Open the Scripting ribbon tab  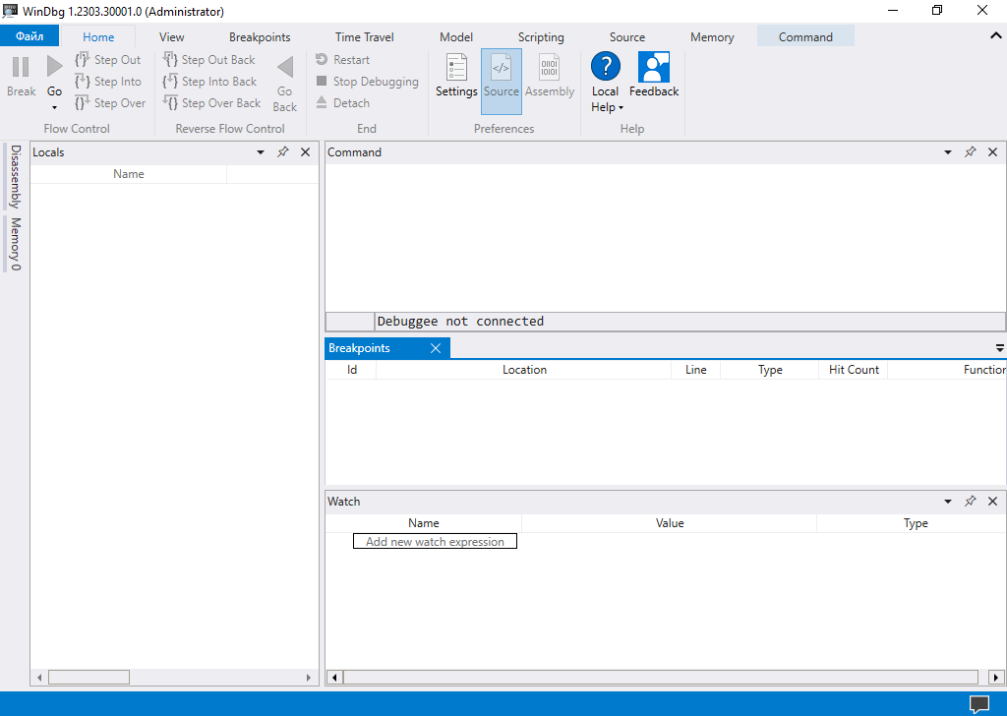541,37
